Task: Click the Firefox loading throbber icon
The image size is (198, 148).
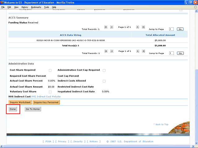Action: coord(195,7)
